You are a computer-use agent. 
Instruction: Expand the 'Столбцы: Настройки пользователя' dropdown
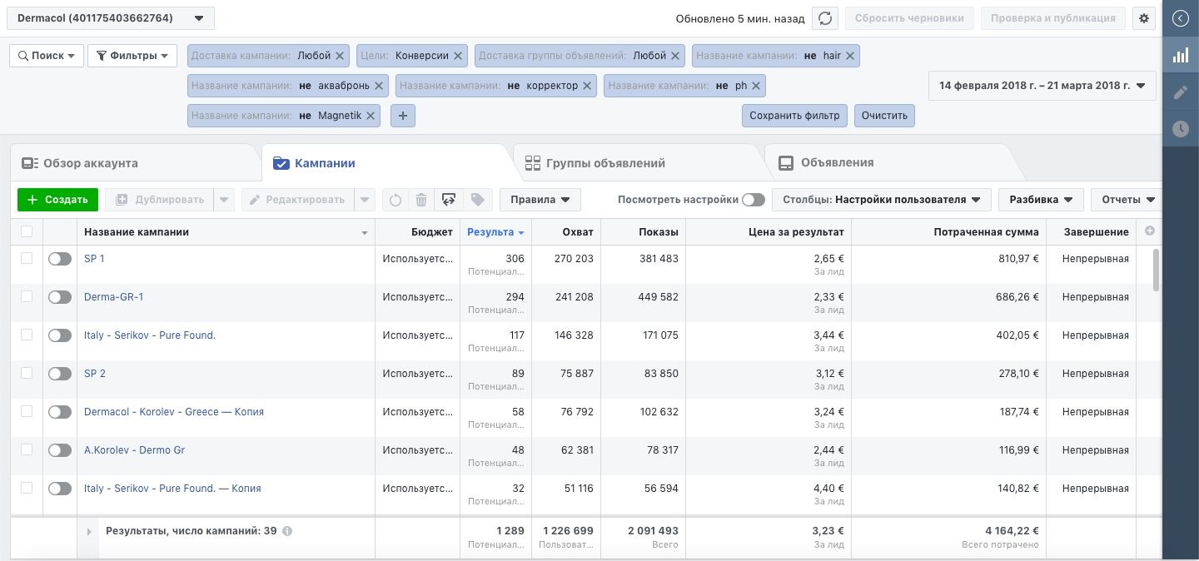tap(882, 200)
